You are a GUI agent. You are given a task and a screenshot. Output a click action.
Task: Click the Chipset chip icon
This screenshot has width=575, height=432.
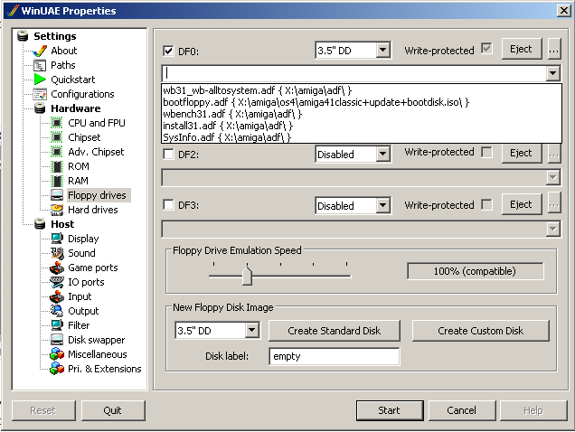coord(56,137)
